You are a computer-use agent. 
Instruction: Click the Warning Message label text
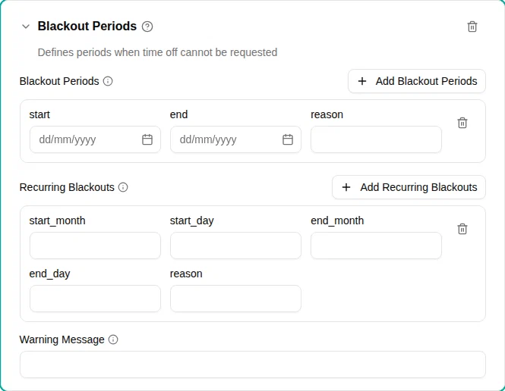point(62,339)
